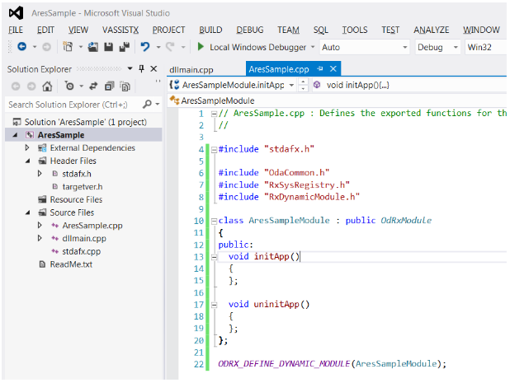The width and height of the screenshot is (510, 383).
Task: Select ReadMe.txt in Solution Explorer
Action: (71, 264)
